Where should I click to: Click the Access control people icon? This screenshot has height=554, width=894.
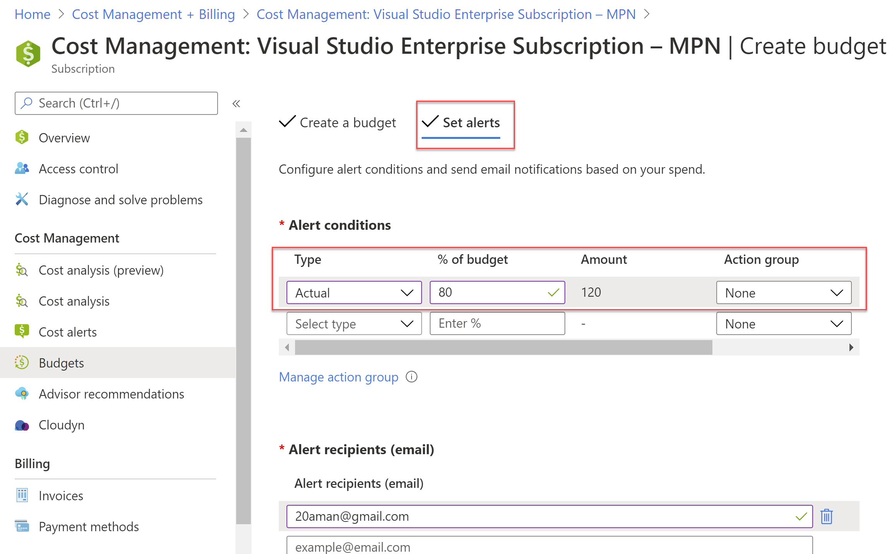click(x=22, y=168)
